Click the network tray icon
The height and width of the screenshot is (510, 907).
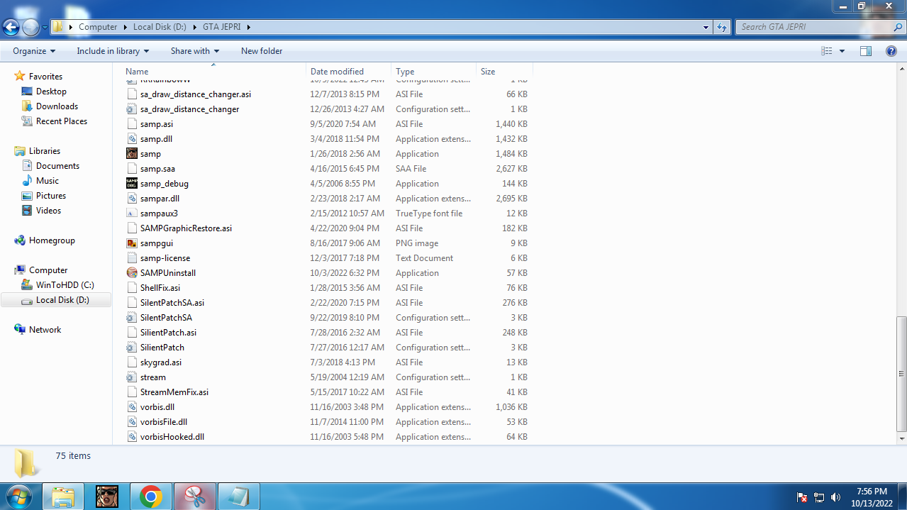pyautogui.click(x=819, y=497)
